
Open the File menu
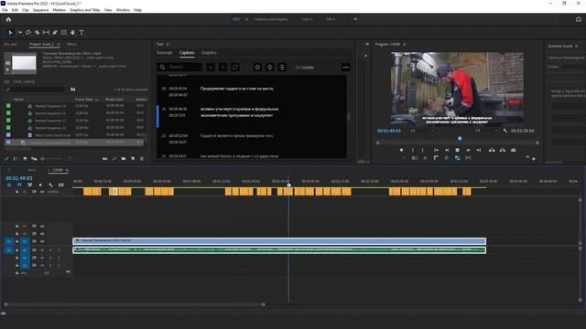tap(5, 10)
